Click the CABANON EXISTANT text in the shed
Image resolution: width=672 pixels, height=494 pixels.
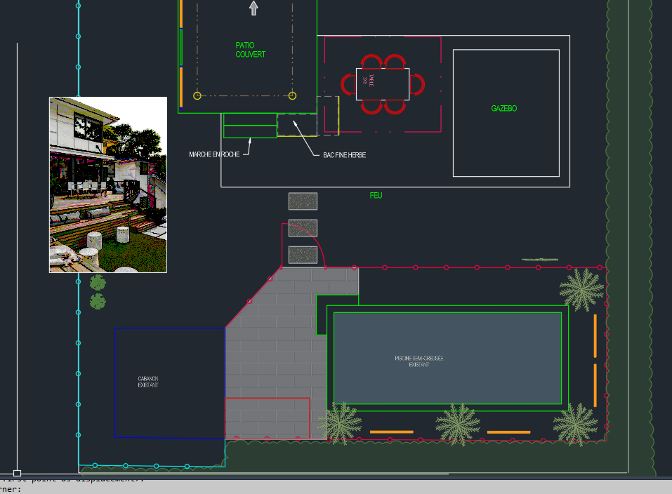click(148, 382)
